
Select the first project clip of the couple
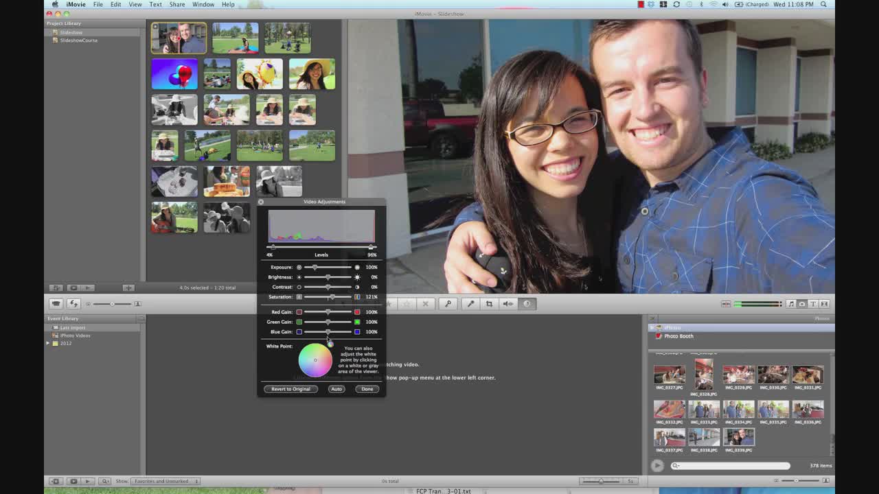179,38
